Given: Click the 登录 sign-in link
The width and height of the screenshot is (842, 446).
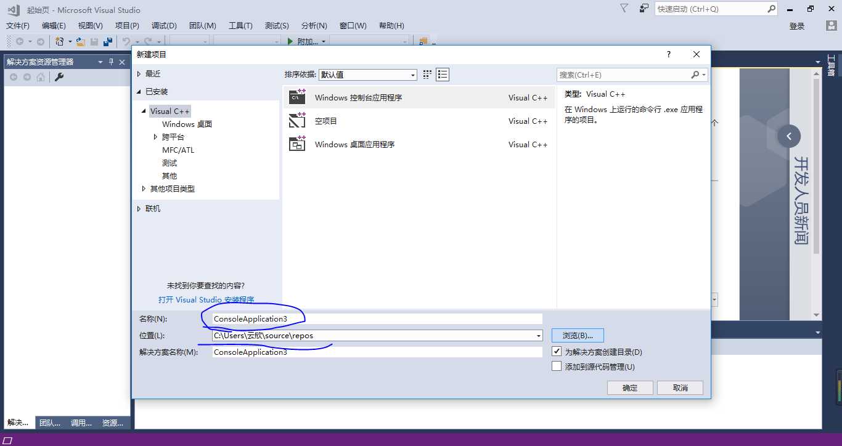Looking at the screenshot, I should pos(797,26).
